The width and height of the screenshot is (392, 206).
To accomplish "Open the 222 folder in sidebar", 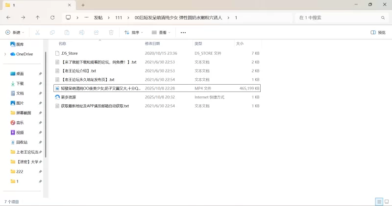I will (x=17, y=172).
